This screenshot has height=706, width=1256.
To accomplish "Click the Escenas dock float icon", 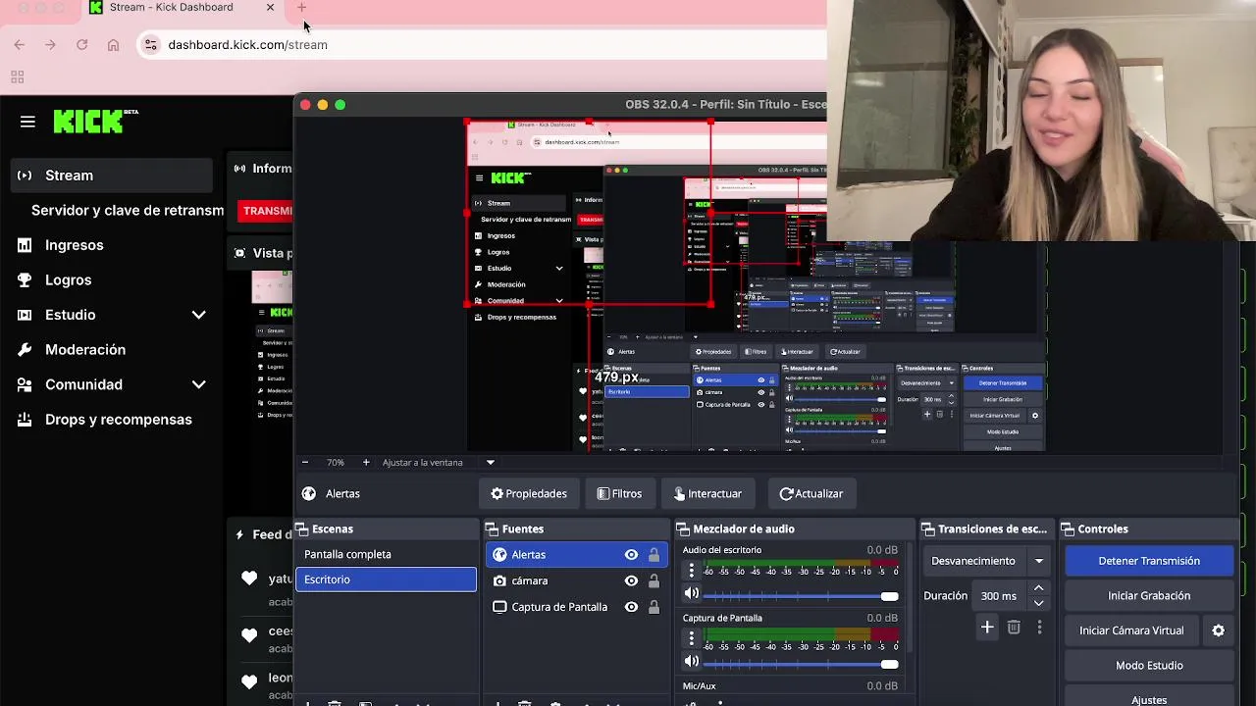I will tap(302, 529).
